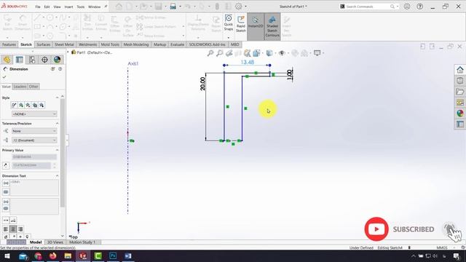Activate the Rapid Sketch tool
Viewport: 466px width, 262px height.
[x=241, y=24]
